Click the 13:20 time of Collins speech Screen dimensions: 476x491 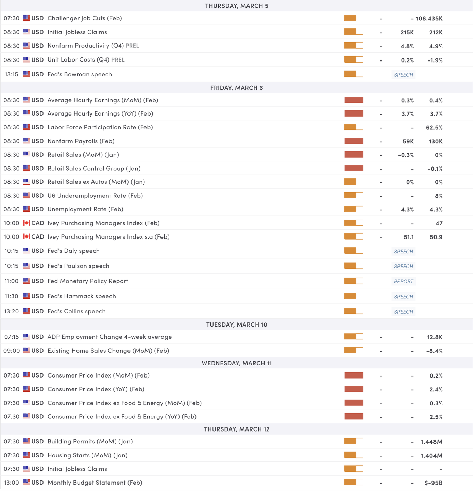12,311
